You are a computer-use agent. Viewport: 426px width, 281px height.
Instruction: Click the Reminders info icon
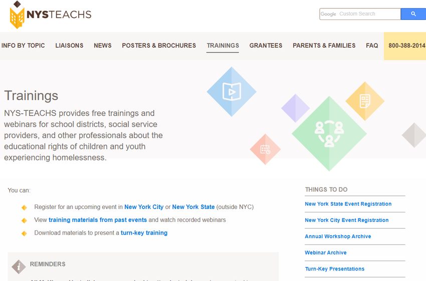pyautogui.click(x=19, y=267)
